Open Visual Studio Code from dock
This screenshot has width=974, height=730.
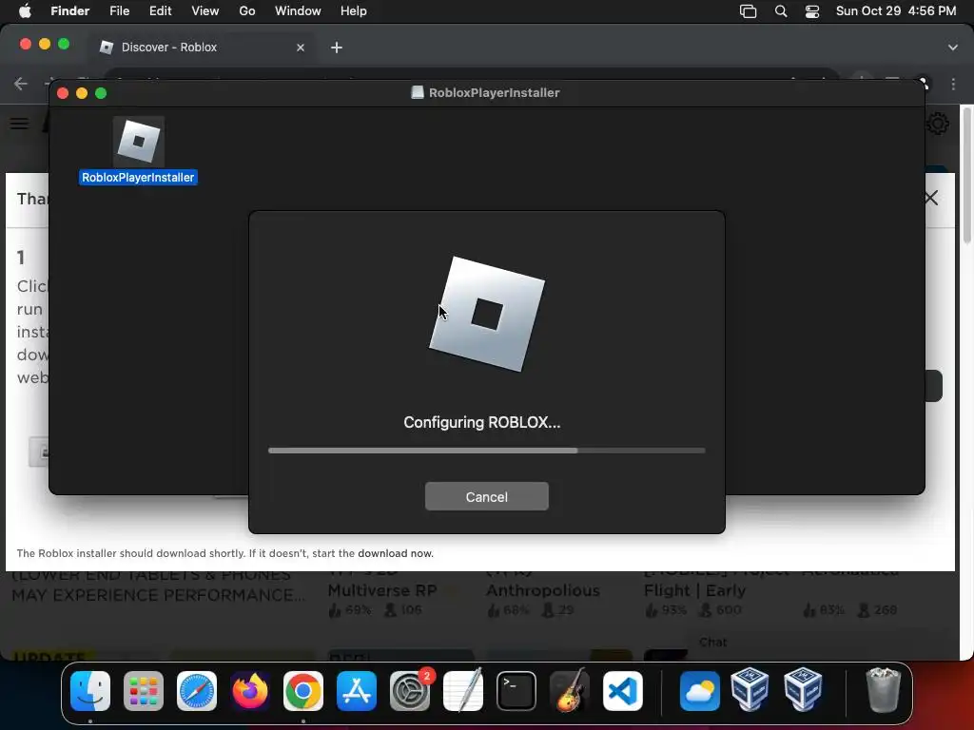pyautogui.click(x=623, y=691)
